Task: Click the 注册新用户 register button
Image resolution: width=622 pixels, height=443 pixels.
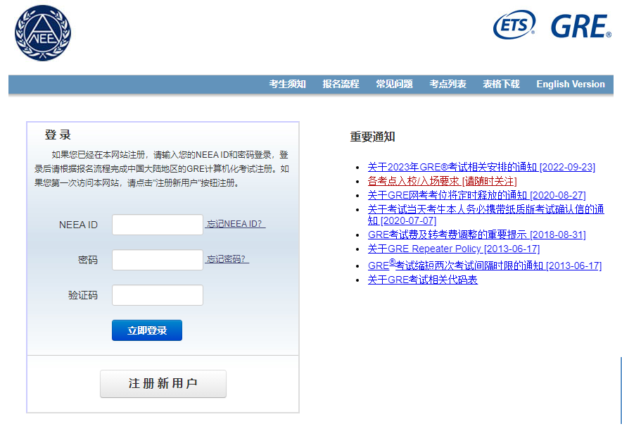Action: (163, 384)
